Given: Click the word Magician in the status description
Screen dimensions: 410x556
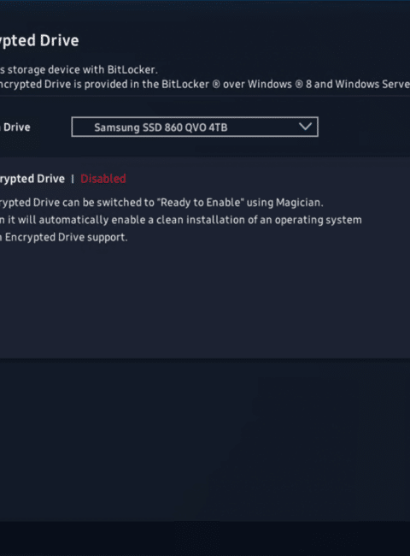Looking at the screenshot, I should tap(299, 203).
